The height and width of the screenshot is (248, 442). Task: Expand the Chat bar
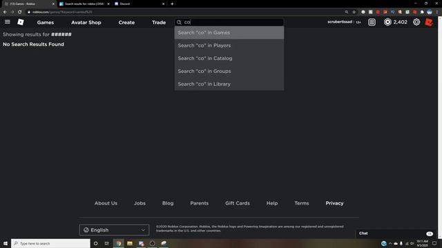coord(397,234)
